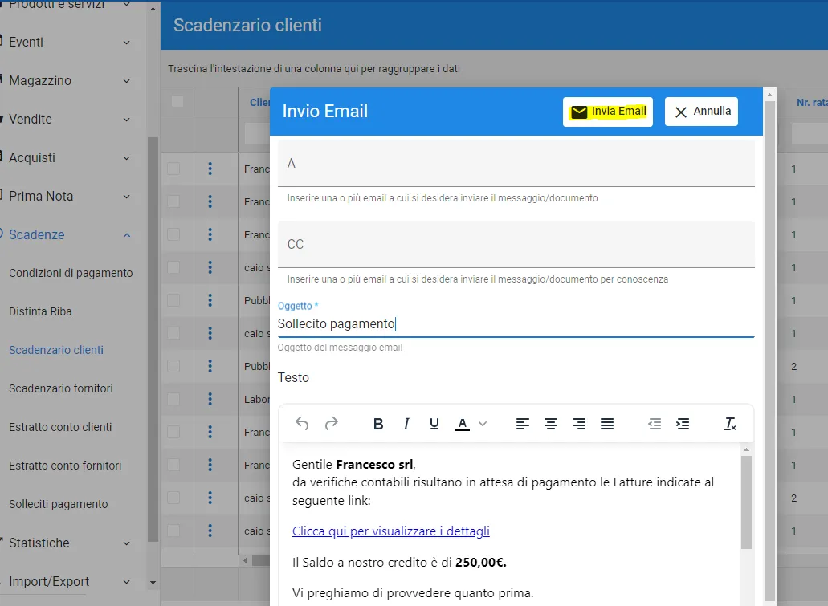
Task: Collapse the Scadenze sidebar section
Action: (x=126, y=235)
